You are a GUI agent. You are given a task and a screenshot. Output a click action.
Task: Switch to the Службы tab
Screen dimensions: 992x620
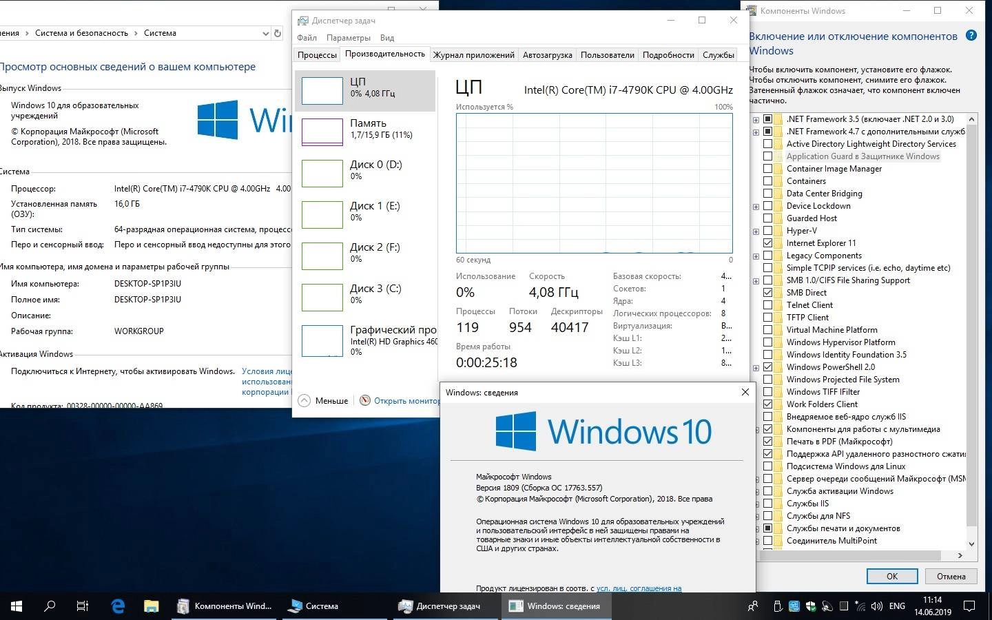(x=719, y=55)
